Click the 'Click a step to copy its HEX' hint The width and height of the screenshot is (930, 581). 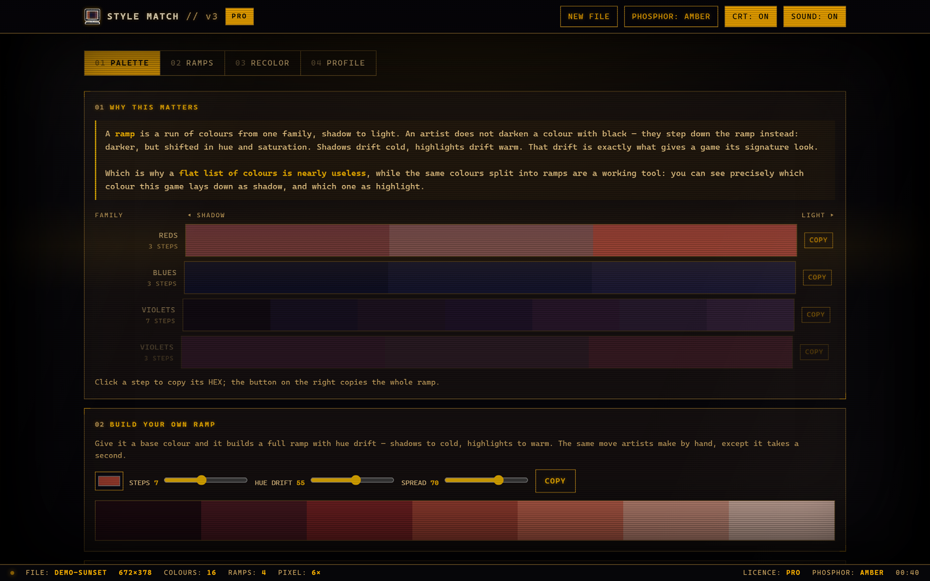pyautogui.click(x=267, y=382)
